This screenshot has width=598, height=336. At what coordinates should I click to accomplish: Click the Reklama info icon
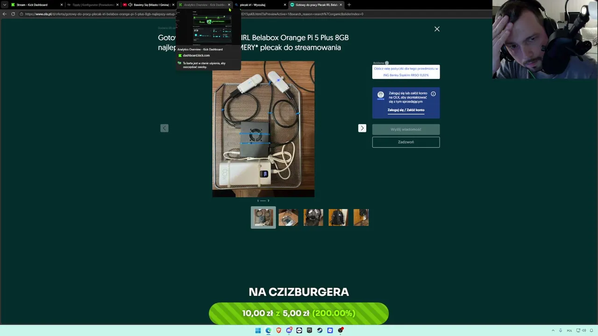(386, 63)
